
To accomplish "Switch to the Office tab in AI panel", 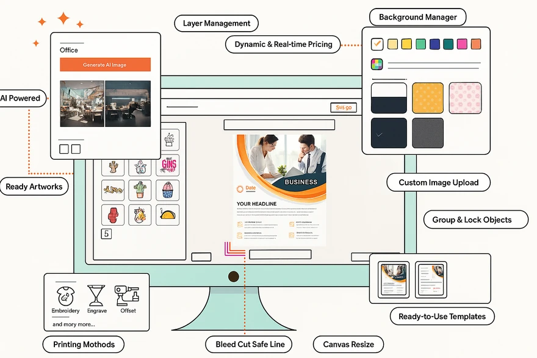I will pos(70,51).
